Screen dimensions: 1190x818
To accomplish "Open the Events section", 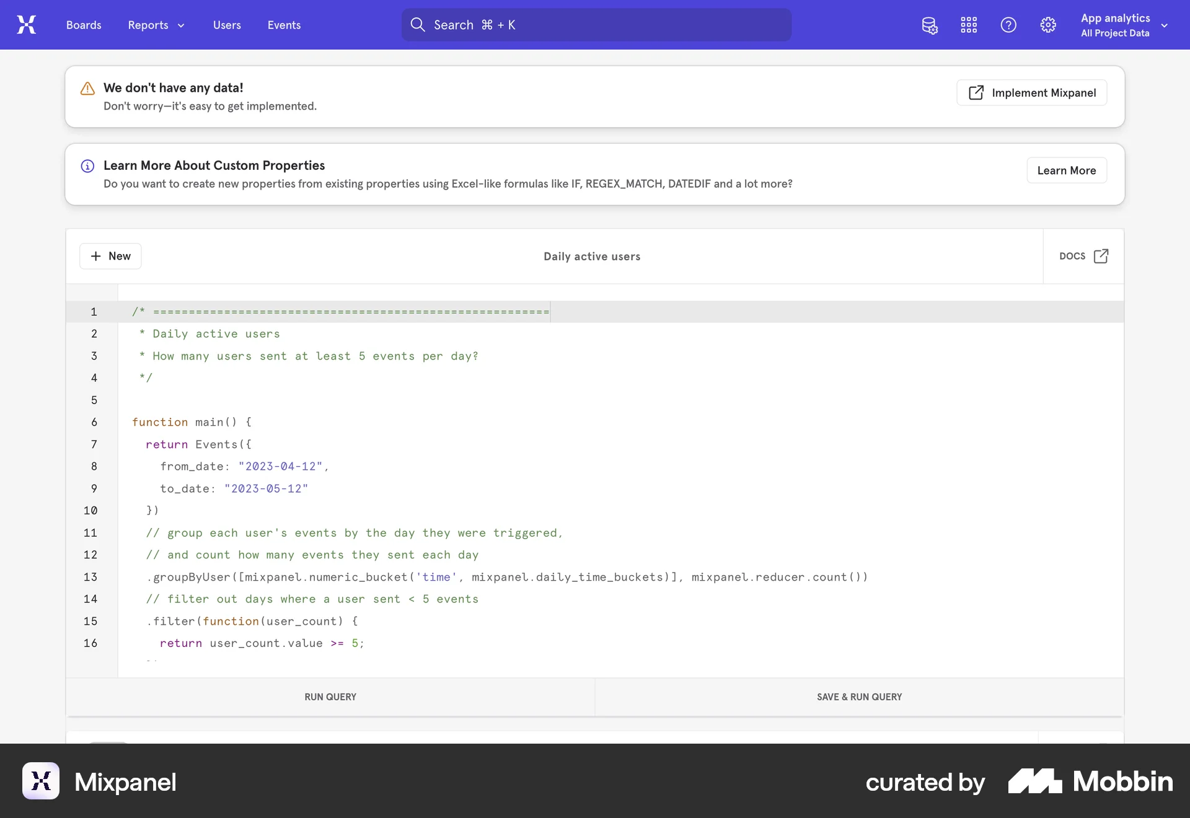I will (x=283, y=25).
